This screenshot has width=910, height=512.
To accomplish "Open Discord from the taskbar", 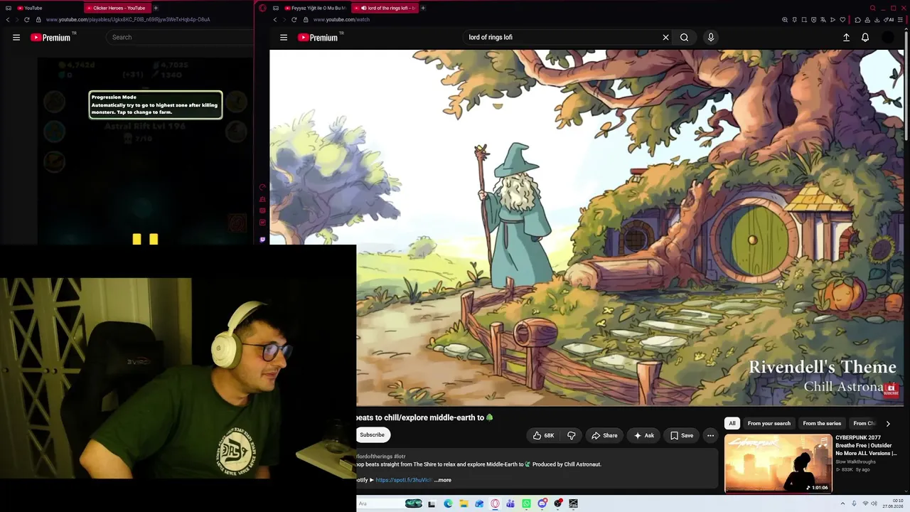I will tap(542, 503).
